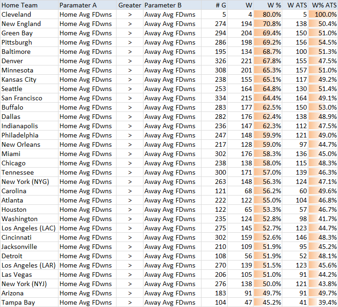Select the Buffalo team cell

[29, 107]
